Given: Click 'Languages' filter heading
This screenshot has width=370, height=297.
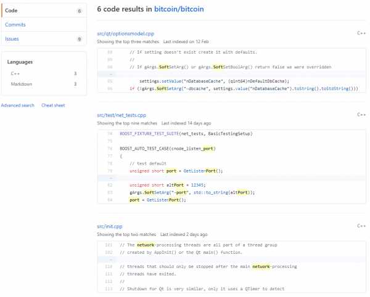Looking at the screenshot, I should [x=20, y=62].
